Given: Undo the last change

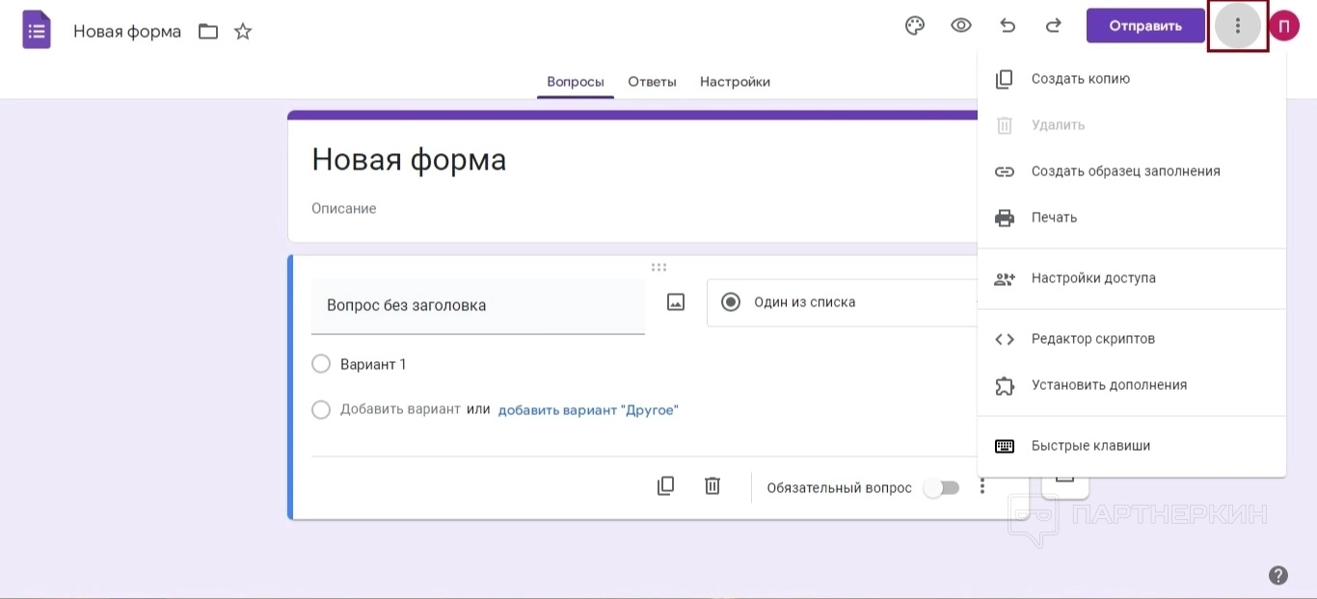Looking at the screenshot, I should click(x=1008, y=26).
